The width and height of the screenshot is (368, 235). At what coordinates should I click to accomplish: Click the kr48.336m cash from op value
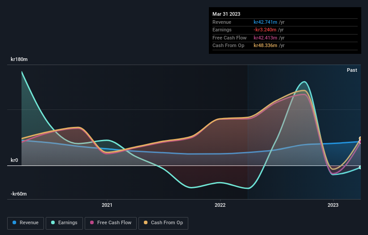click(x=265, y=45)
